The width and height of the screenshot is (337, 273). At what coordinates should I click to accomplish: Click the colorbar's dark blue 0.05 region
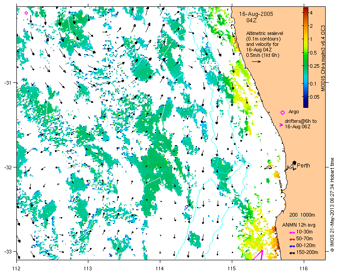pyautogui.click(x=306, y=97)
